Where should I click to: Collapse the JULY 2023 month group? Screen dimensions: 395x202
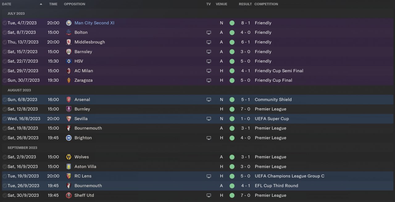pyautogui.click(x=16, y=14)
